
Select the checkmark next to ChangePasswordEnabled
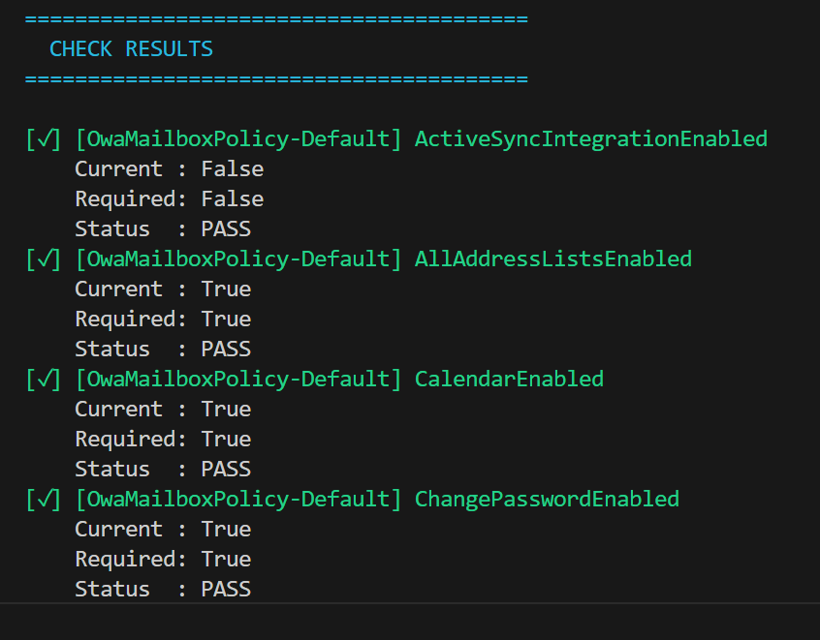(x=45, y=500)
